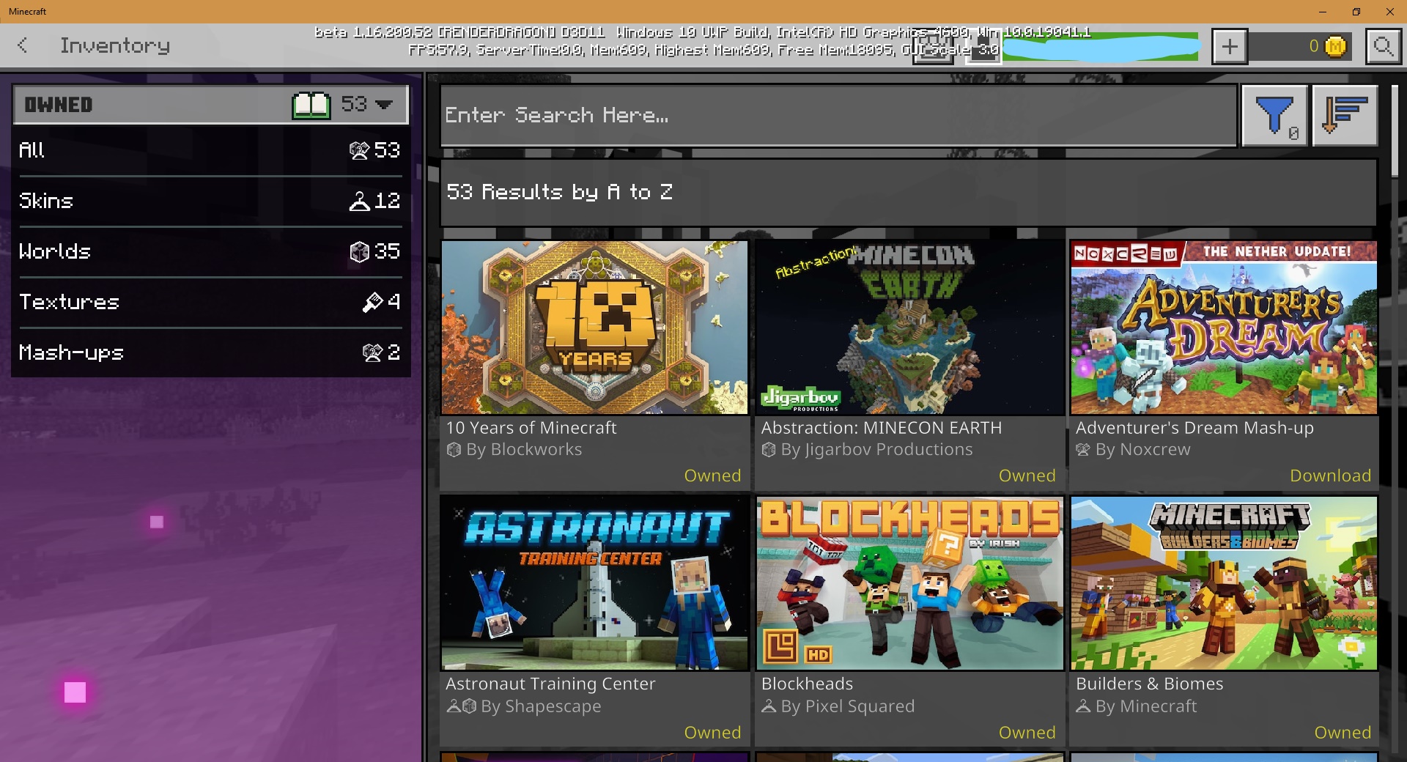Focus the 'Enter Search Here...' field
Screen dimensions: 1407x762
839,116
